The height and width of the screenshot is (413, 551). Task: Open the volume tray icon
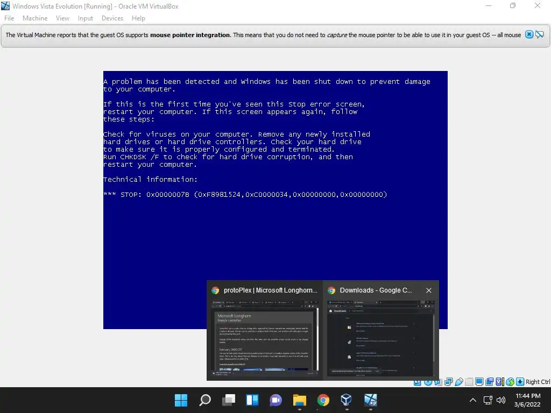tap(501, 400)
